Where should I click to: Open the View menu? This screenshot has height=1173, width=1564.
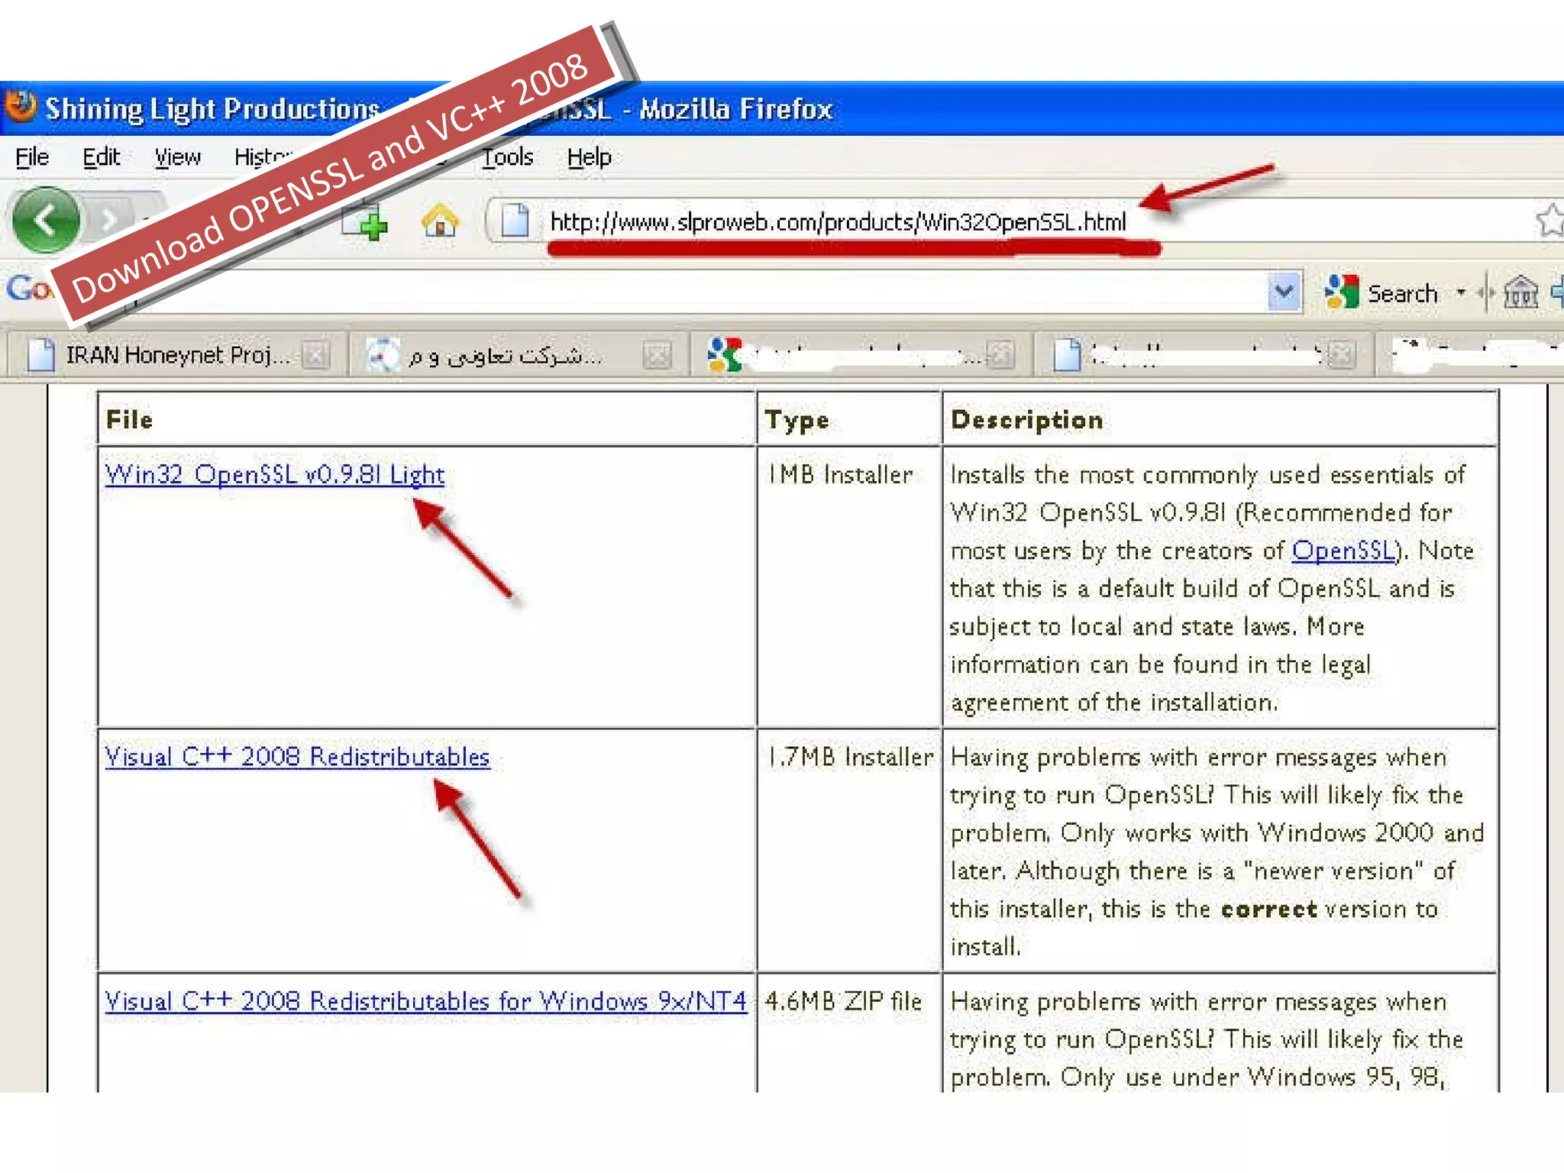click(177, 157)
